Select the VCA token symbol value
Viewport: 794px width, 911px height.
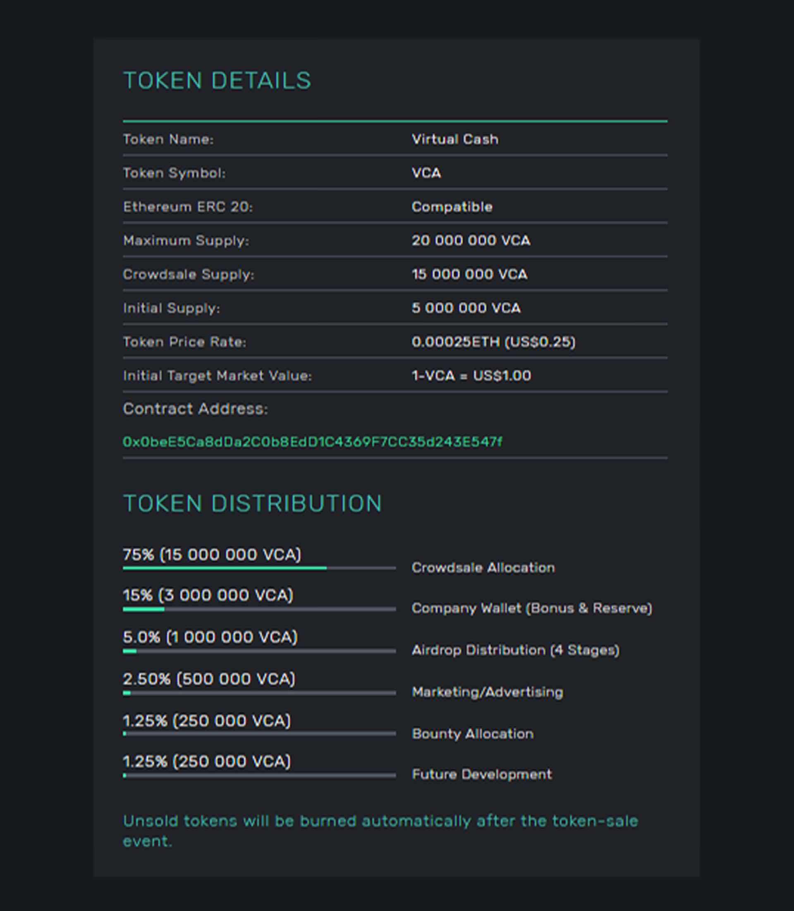pos(426,173)
